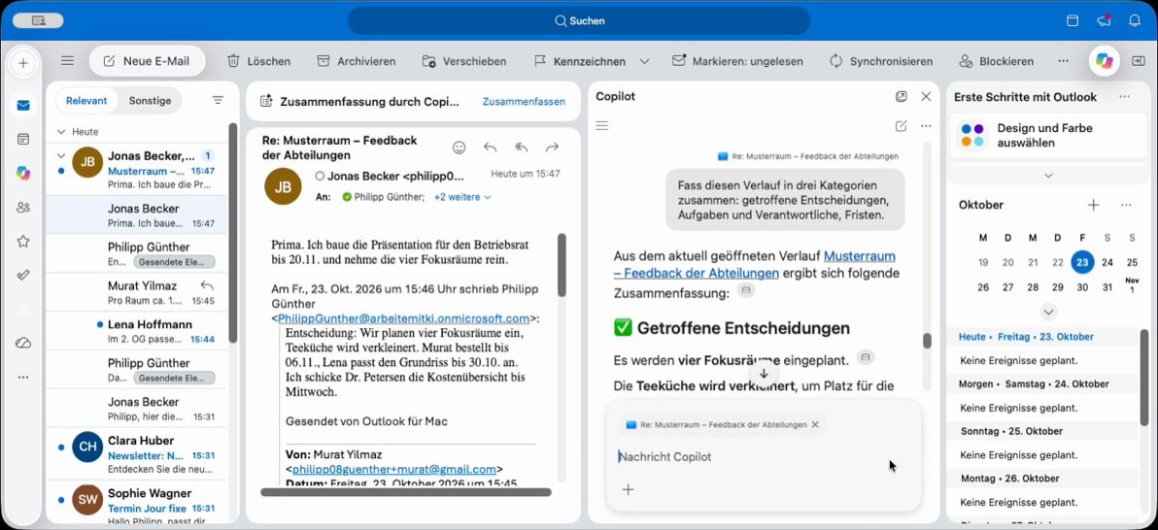
Task: Jump to latest Copilot message with down arrow
Action: (764, 375)
